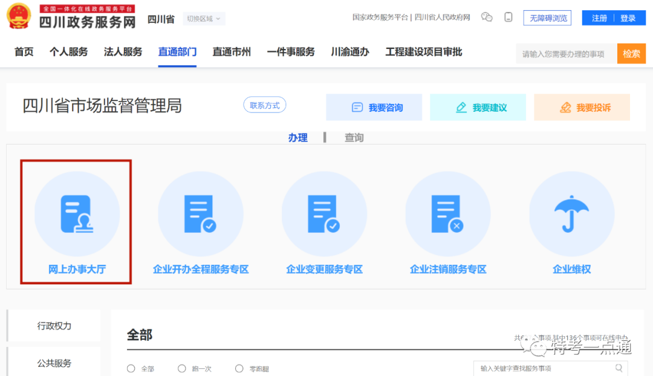Click the 企业开办全程服务专区 text label

click(201, 270)
